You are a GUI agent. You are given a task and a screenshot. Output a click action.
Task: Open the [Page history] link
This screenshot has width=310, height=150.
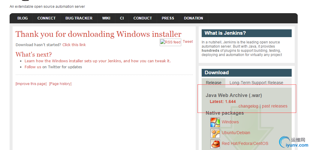60,84
